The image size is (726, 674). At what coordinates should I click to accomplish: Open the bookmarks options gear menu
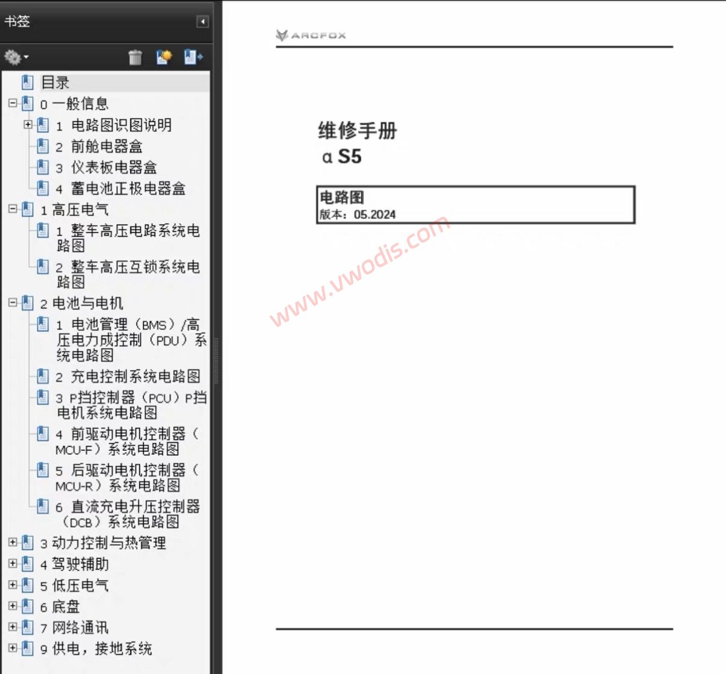point(16,57)
